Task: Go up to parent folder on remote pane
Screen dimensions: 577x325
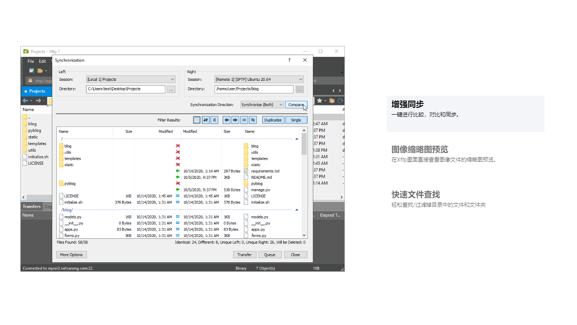Action: [x=332, y=101]
